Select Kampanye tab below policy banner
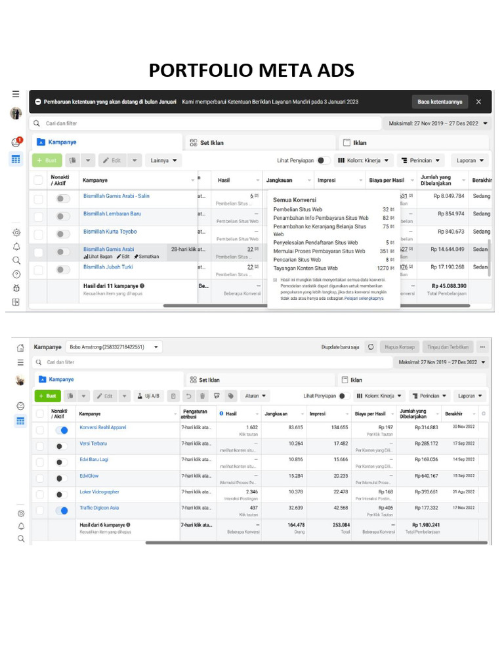 coord(107,142)
